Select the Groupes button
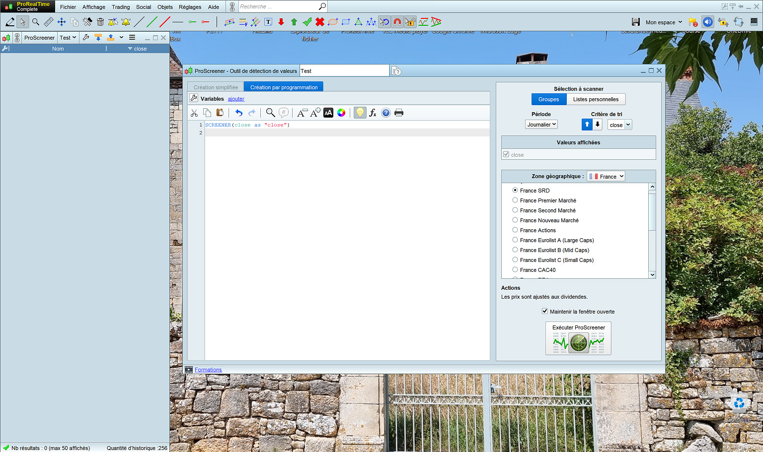The image size is (763, 452). coord(549,99)
